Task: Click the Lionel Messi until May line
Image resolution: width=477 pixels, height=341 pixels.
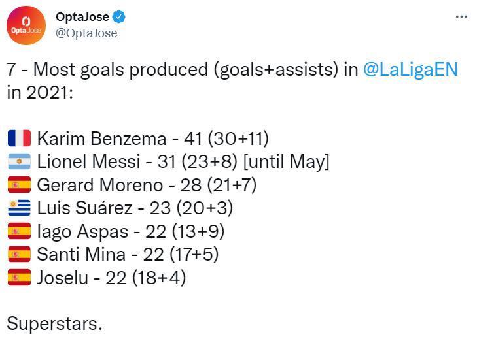Action: click(183, 161)
